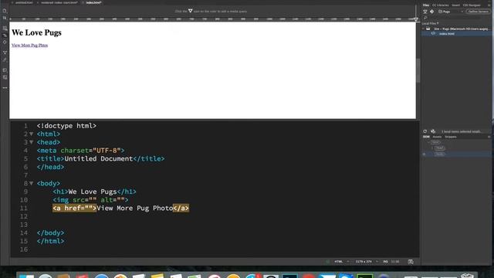Collapse the head tag on line 3
The image size is (494, 278).
(x=31, y=142)
